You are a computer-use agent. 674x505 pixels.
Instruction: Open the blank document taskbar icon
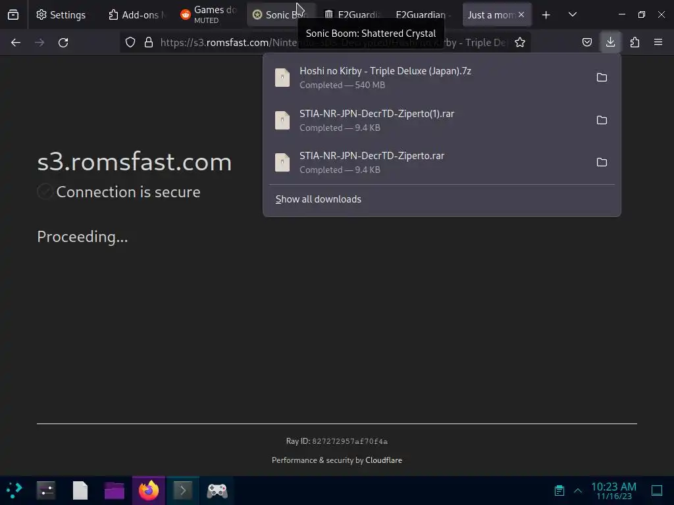[x=80, y=490]
